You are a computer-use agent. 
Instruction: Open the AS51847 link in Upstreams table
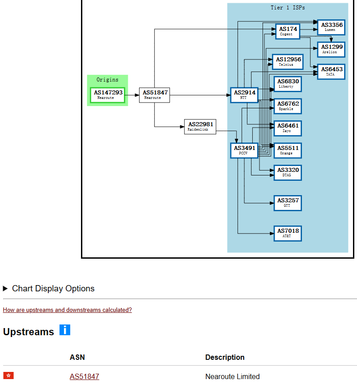click(x=84, y=376)
